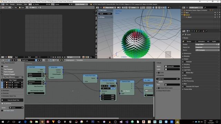Open the Display Image Editor dropdown

(206, 44)
